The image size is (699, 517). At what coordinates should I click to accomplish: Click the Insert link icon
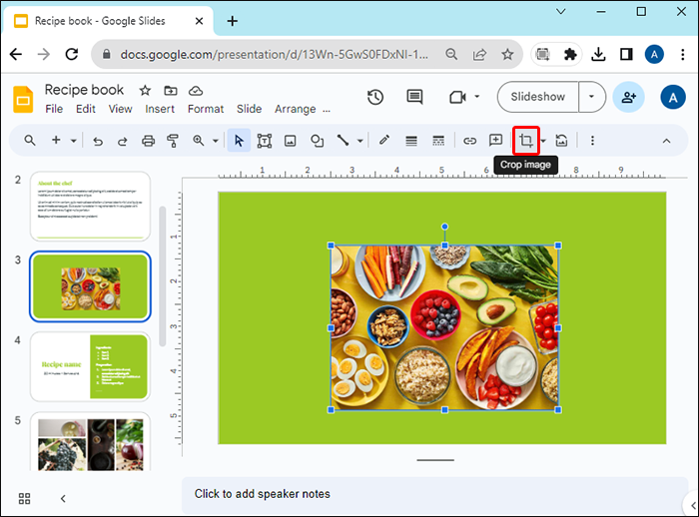tap(469, 141)
